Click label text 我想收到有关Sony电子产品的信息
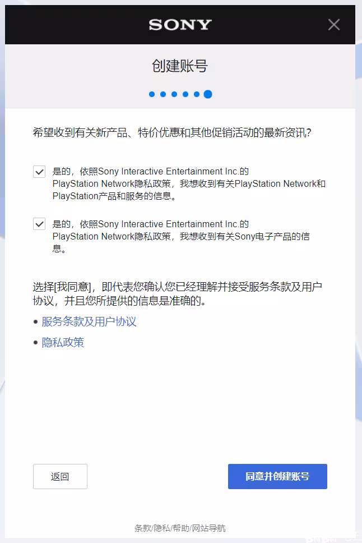 (181, 237)
